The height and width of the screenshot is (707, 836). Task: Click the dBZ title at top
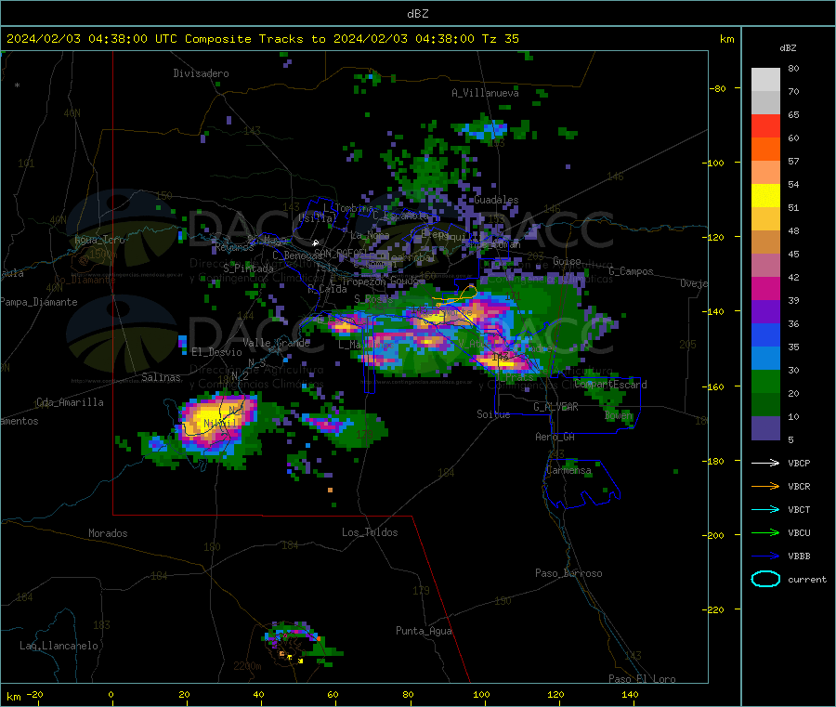[417, 13]
